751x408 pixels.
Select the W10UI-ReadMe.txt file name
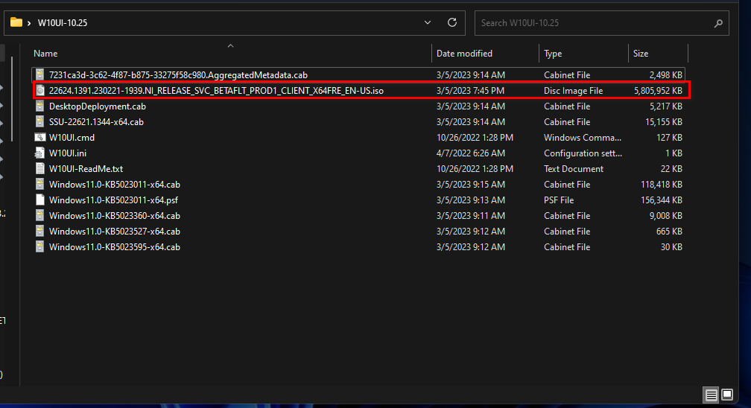pos(86,168)
